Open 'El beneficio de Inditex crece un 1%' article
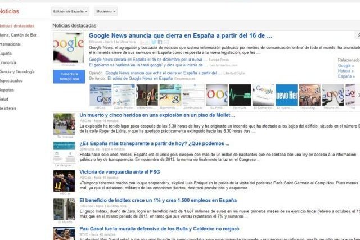This screenshot has width=360, height=240. (x=158, y=200)
